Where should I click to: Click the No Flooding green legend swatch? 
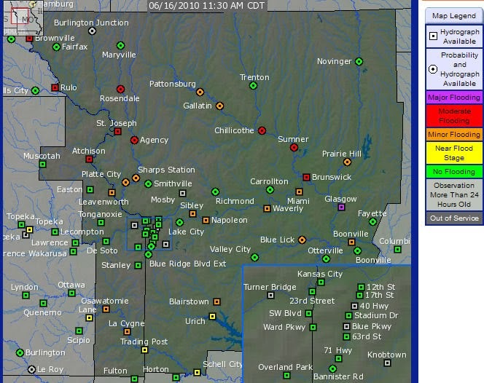(454, 171)
